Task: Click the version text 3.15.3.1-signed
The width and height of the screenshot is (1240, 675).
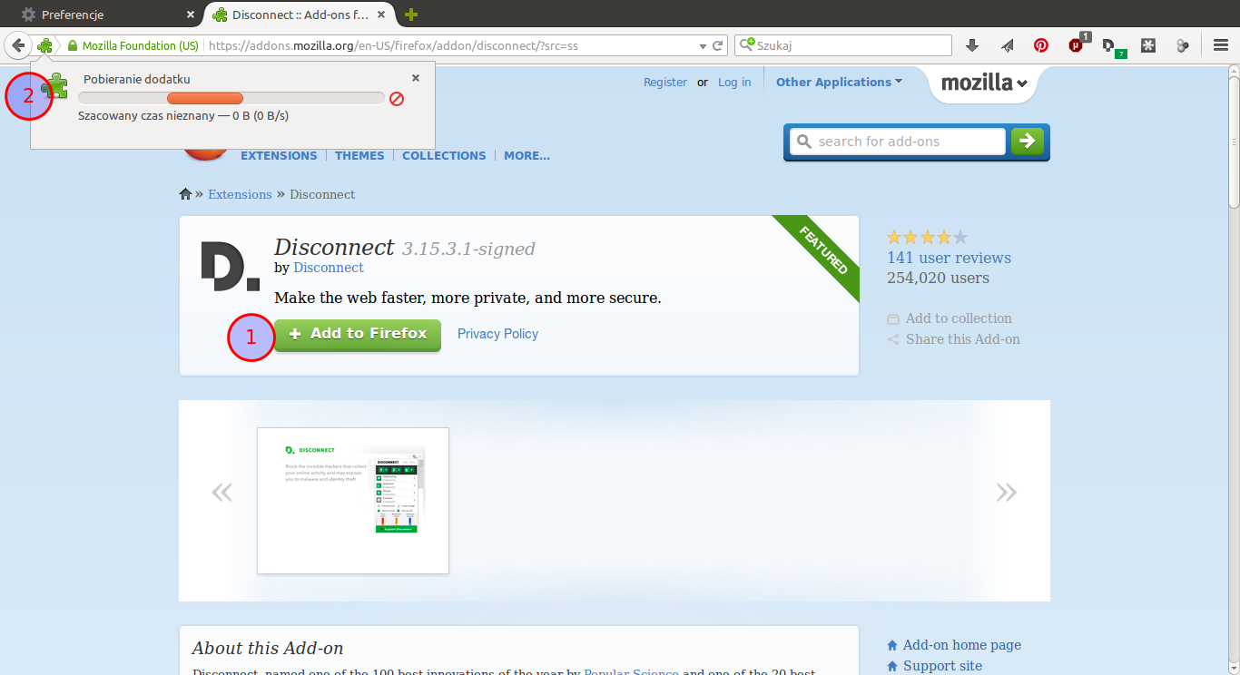Action: click(x=468, y=249)
